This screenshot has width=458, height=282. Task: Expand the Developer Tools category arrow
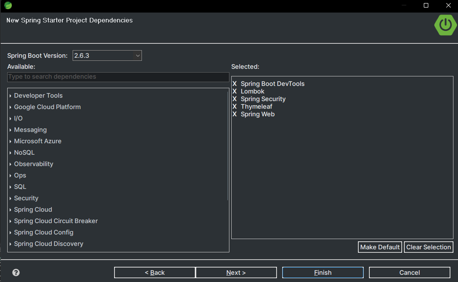pos(11,96)
